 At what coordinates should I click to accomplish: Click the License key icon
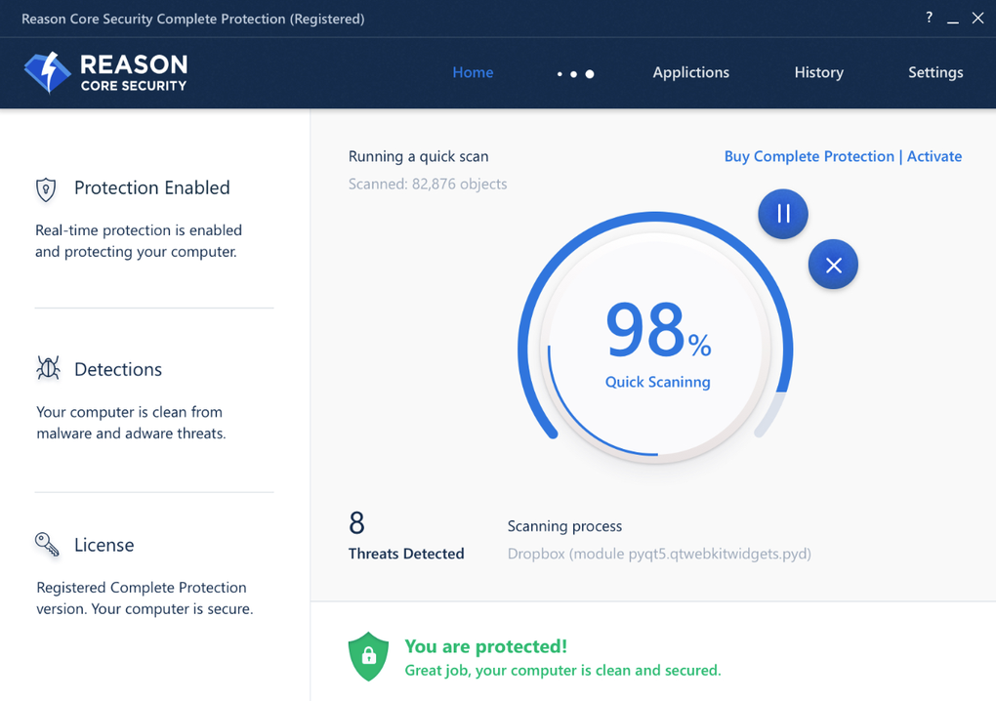point(47,544)
